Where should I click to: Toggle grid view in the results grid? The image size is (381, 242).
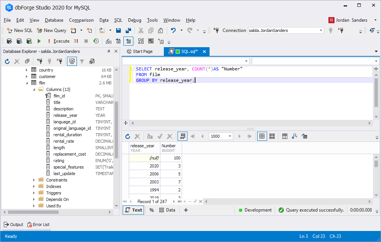click(262, 136)
